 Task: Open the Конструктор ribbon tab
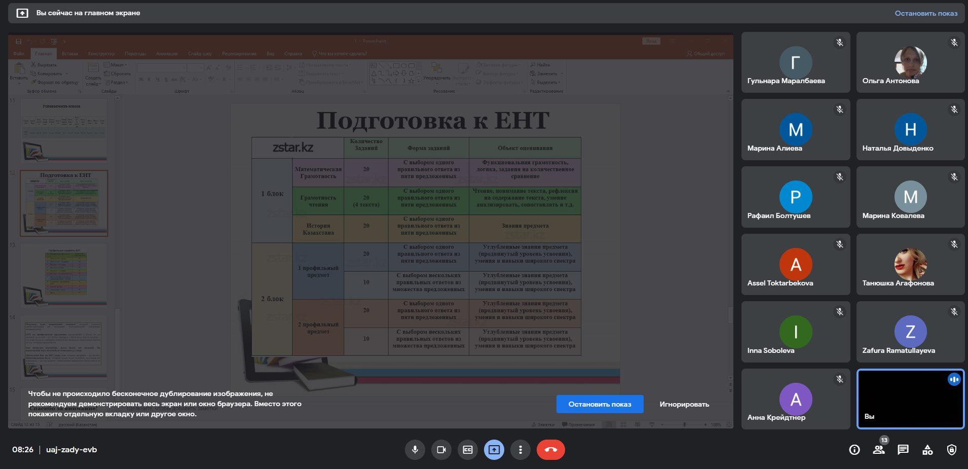pos(101,53)
